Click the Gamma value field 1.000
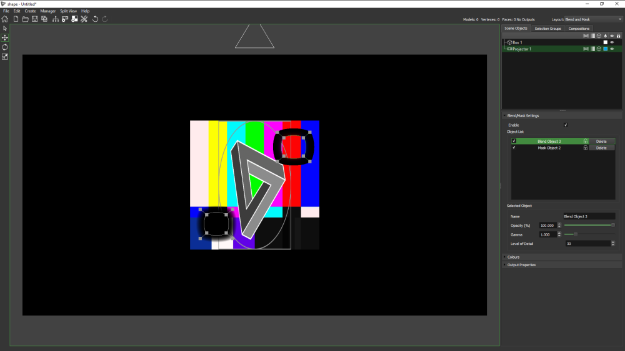 click(x=547, y=234)
